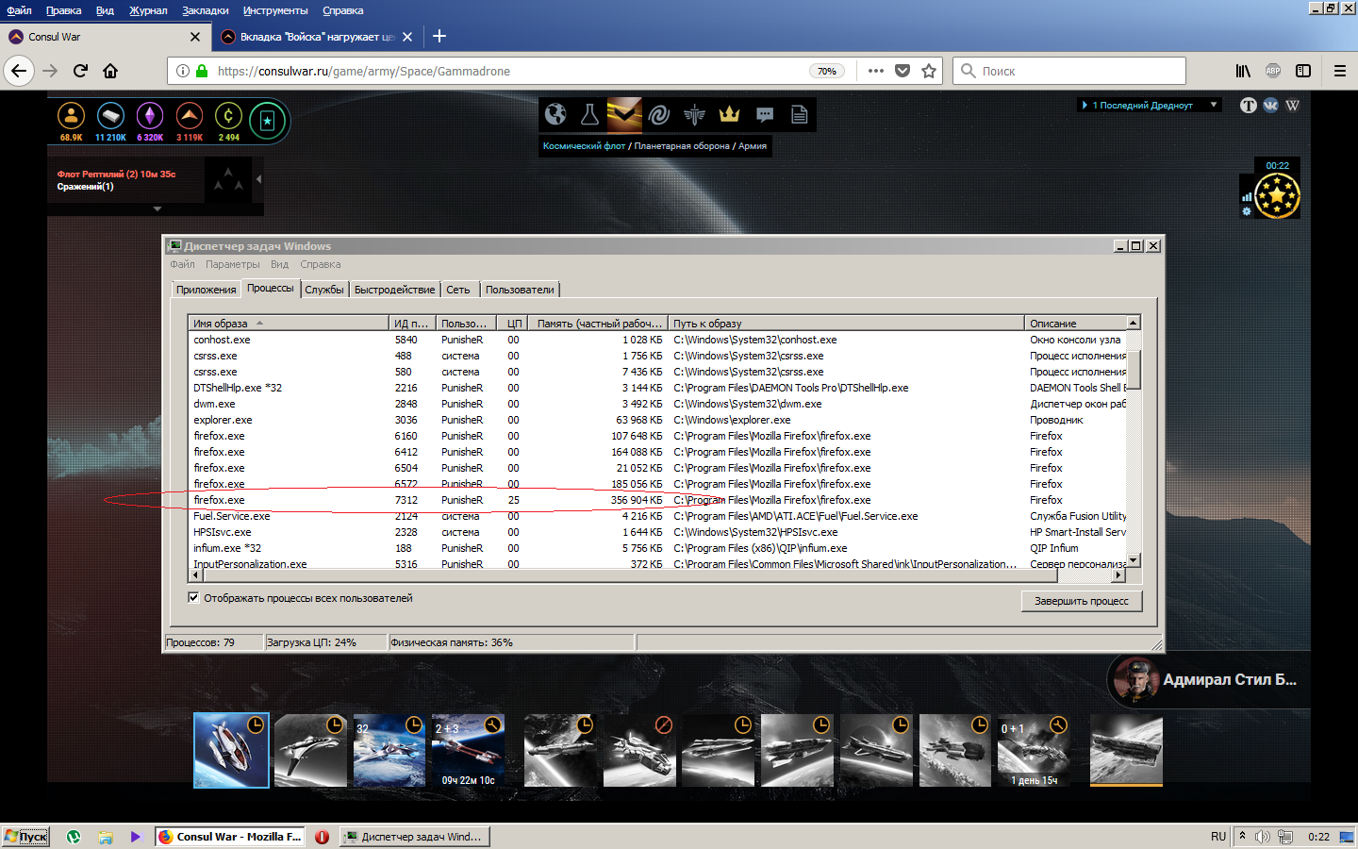Viewport: 1358px width, 849px height.
Task: Collapse the side panel with the left arrow
Action: tap(258, 178)
